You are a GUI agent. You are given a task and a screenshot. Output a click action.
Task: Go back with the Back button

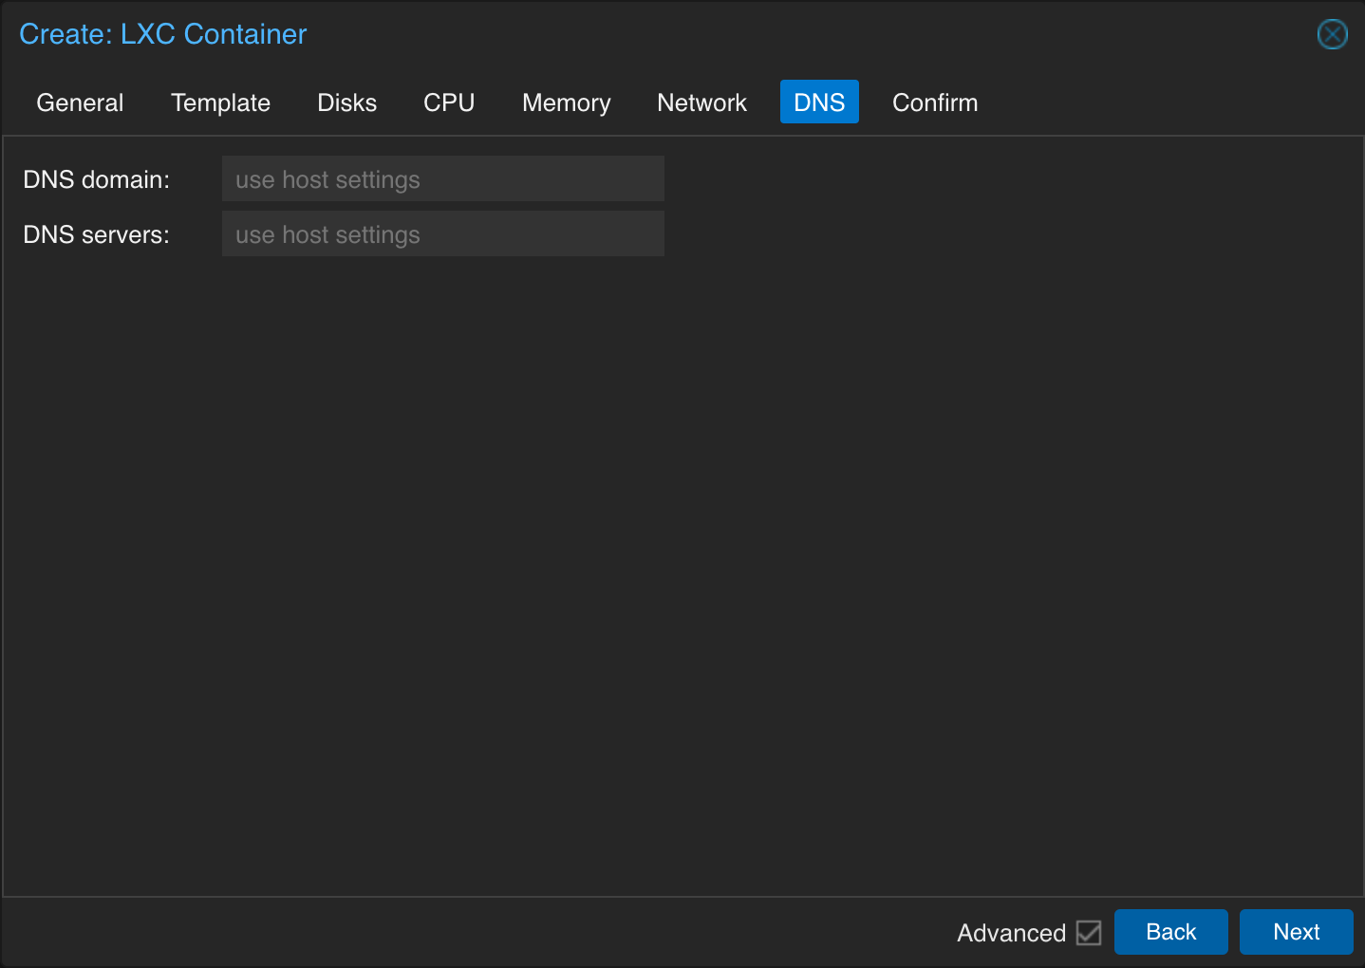coord(1170,932)
